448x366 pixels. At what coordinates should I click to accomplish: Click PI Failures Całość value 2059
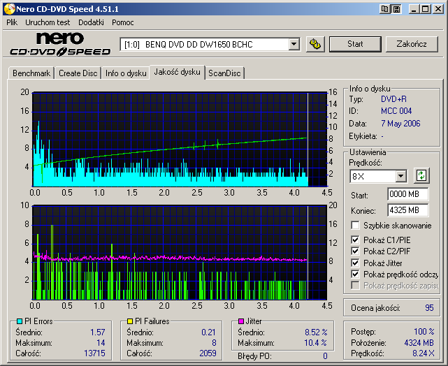click(208, 353)
